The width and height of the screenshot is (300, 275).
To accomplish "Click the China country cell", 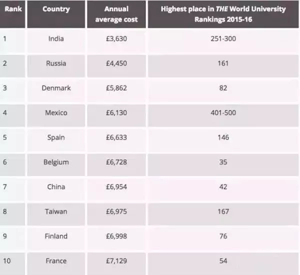I will (x=56, y=187).
